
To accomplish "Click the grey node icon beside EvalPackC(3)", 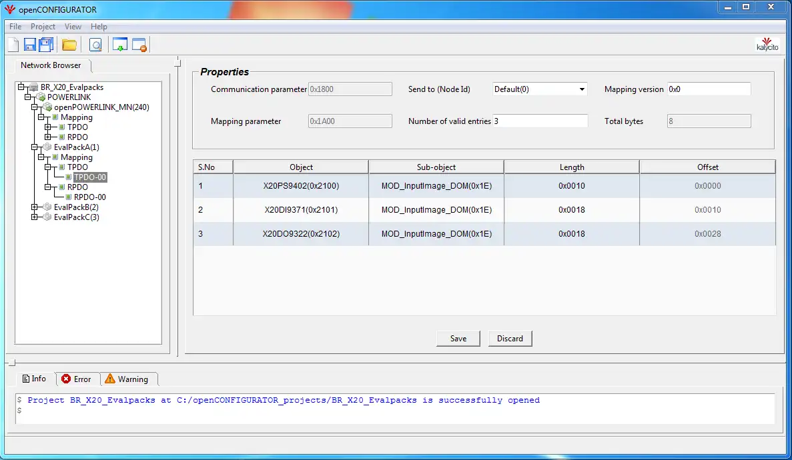I will tap(47, 217).
